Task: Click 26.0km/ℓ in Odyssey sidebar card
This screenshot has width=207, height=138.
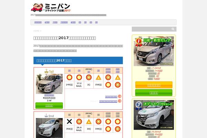Action: 156,132
